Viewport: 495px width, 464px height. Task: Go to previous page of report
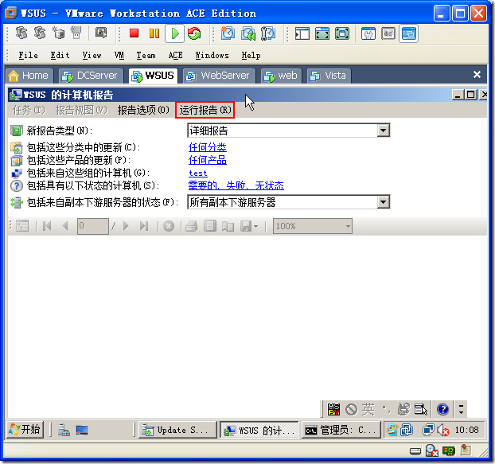[x=65, y=226]
